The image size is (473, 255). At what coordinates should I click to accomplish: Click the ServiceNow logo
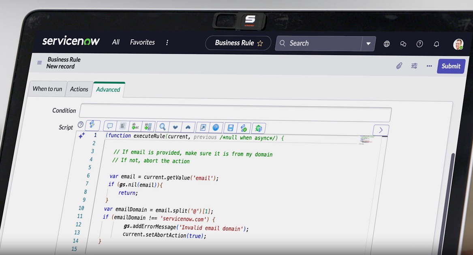(x=71, y=41)
